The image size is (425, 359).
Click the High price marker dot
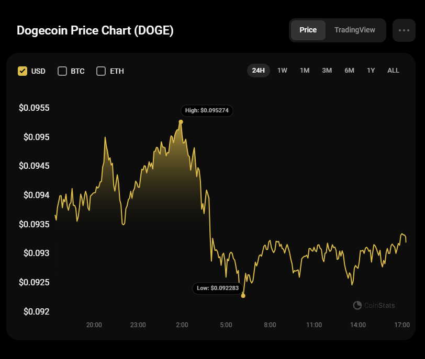tap(181, 122)
